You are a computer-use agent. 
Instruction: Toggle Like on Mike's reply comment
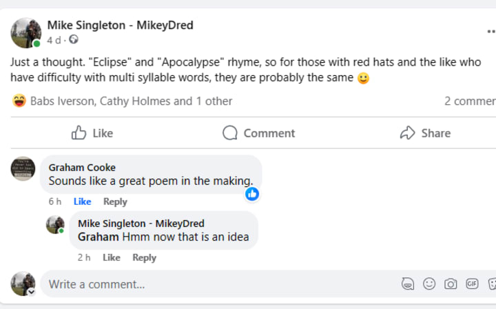coord(111,257)
